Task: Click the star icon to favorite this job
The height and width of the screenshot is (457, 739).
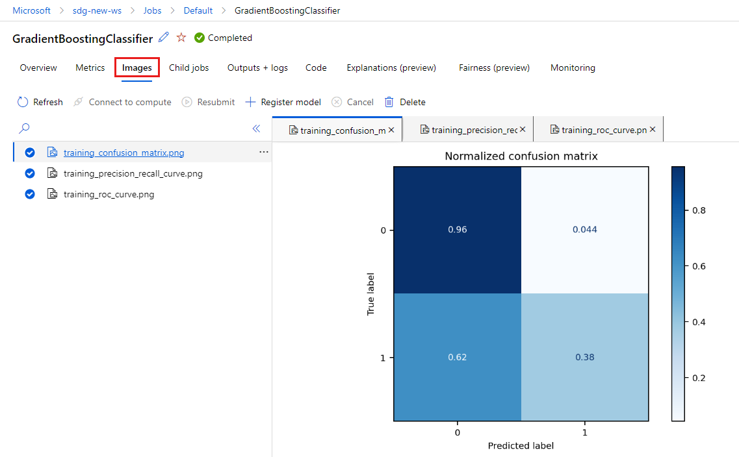Action: coord(181,38)
